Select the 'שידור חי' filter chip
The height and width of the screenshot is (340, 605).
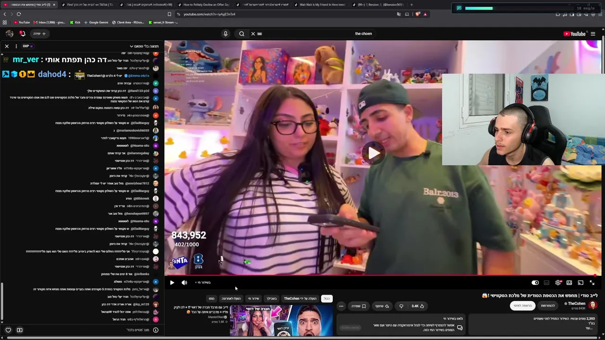(253, 298)
